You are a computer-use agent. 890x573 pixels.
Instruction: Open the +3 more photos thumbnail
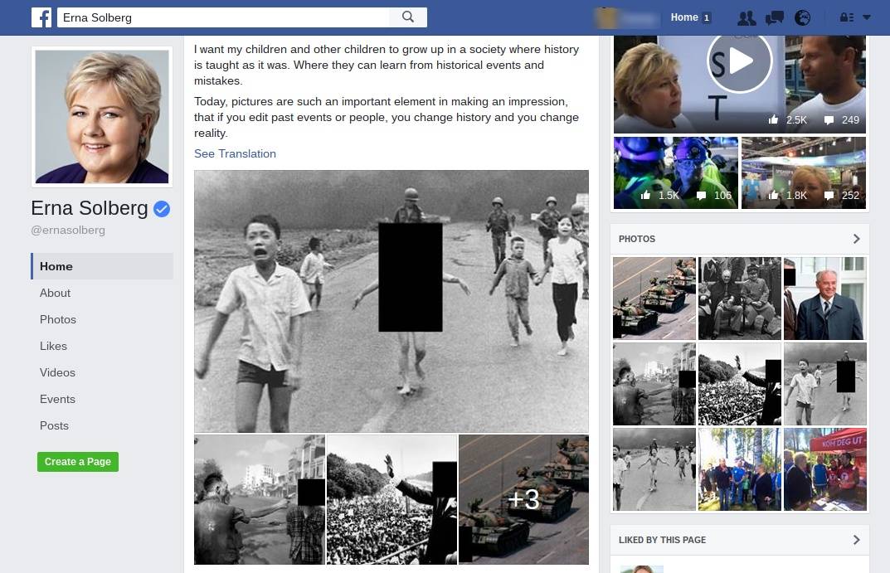click(x=523, y=499)
